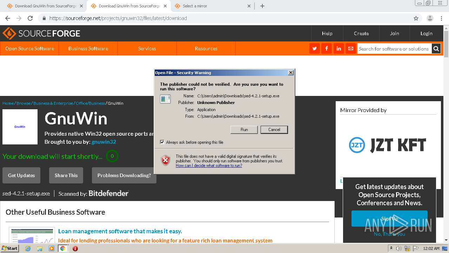Uncheck 'Always ask before opening this file'

click(x=162, y=142)
